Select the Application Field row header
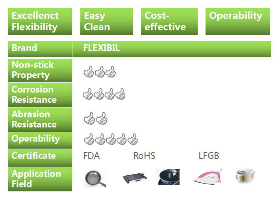 (40, 179)
